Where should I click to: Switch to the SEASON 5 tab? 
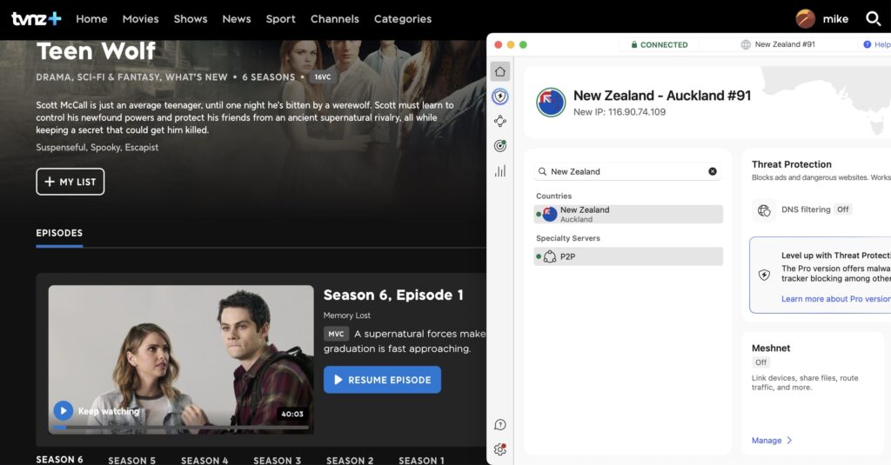tap(132, 460)
